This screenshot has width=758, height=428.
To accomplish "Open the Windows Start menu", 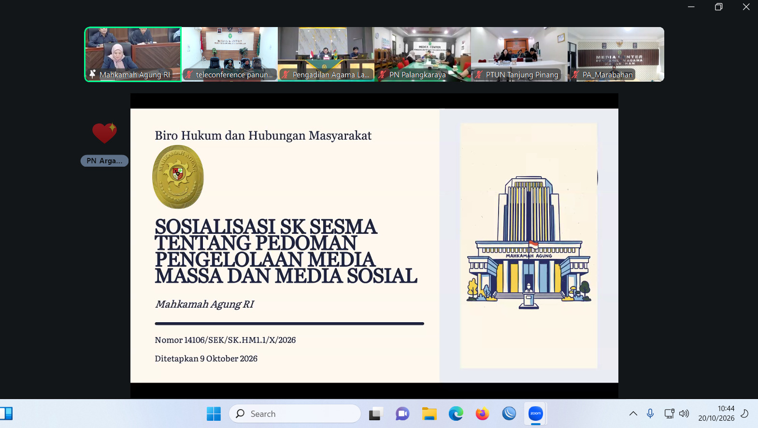I will click(214, 414).
